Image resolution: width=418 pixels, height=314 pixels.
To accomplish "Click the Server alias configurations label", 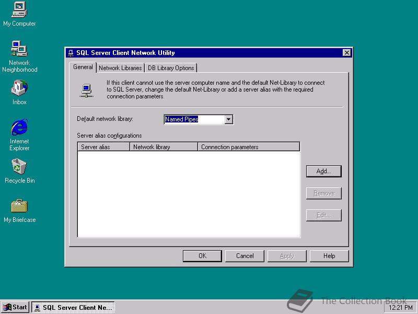I will 109,136.
